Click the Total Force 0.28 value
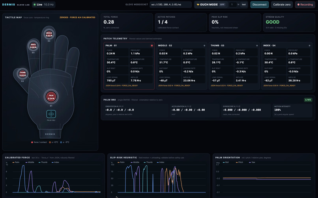Image resolution: width=318 pixels, height=198 pixels. tap(109, 22)
